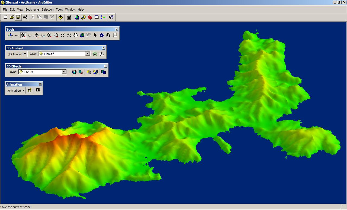Screen dimensions: 347x210
Task: Launch ArcMap from the globe-magnifier icon
Action: (x=77, y=17)
